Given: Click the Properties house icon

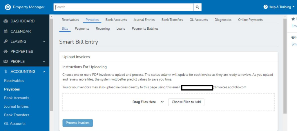Looking at the screenshot, I should point(6,51).
